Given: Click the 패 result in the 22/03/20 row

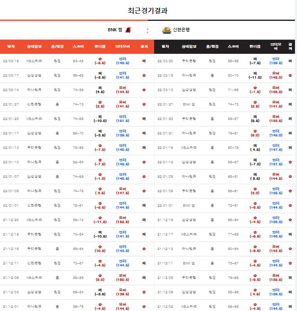Looking at the screenshot, I should click(290, 61).
